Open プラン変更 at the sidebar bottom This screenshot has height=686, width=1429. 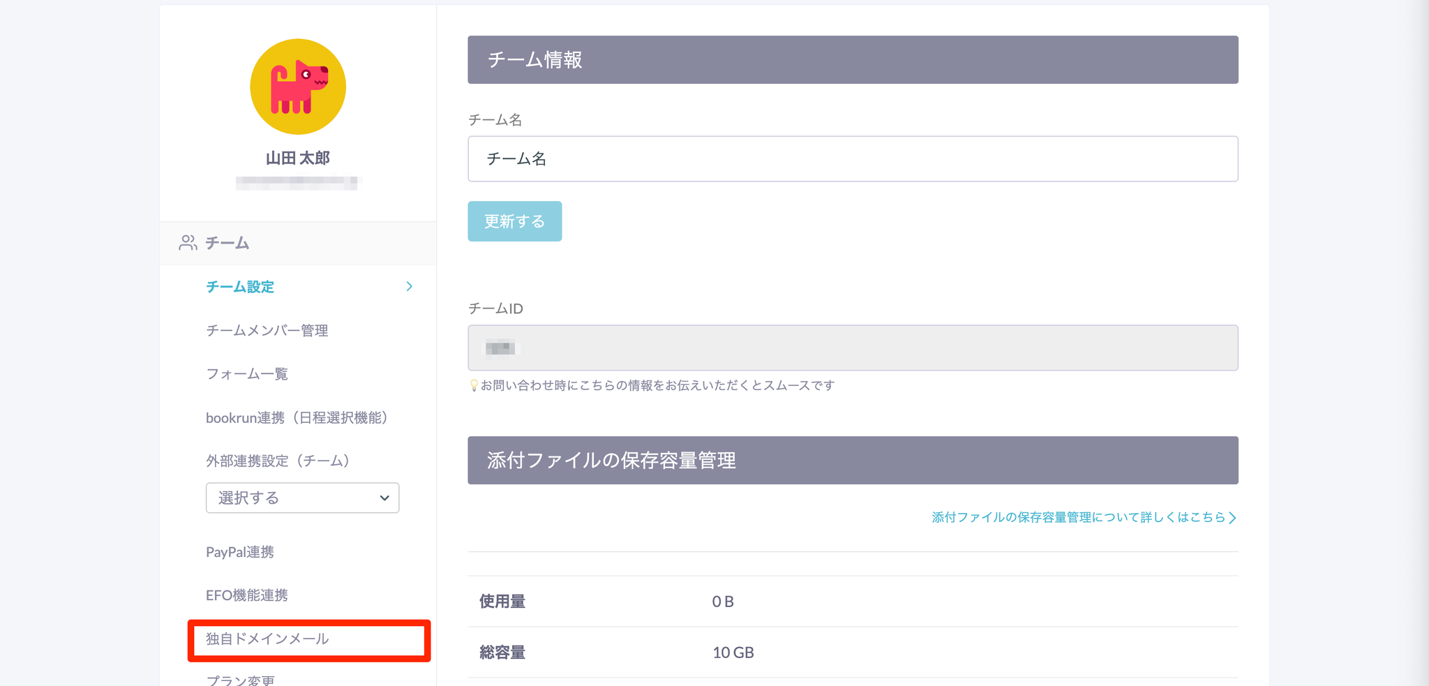[241, 680]
